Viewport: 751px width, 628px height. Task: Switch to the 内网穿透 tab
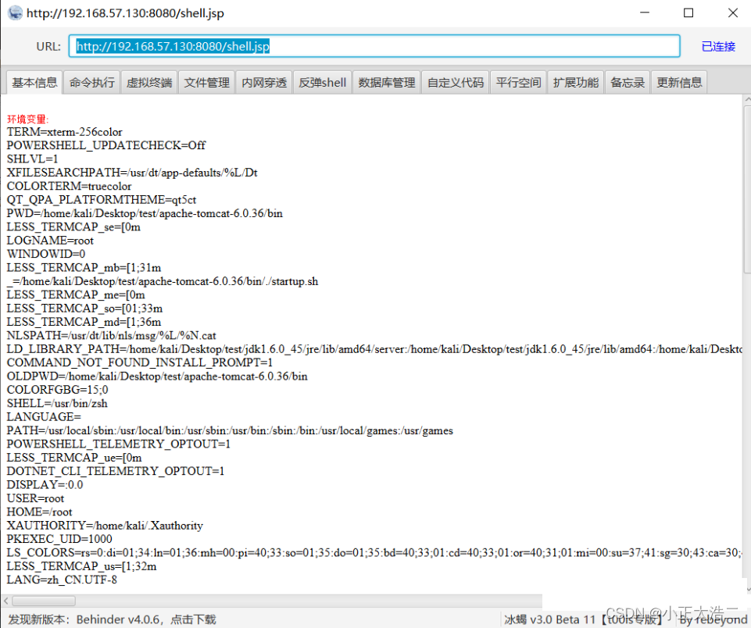pos(263,81)
